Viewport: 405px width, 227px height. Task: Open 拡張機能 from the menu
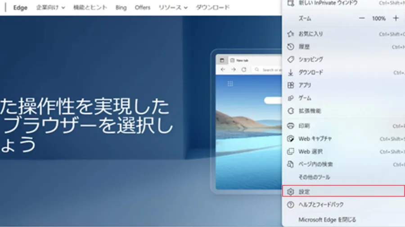(x=343, y=111)
